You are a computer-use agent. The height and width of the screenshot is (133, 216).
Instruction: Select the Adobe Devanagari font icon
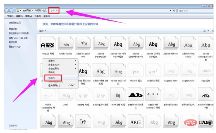[100, 43]
